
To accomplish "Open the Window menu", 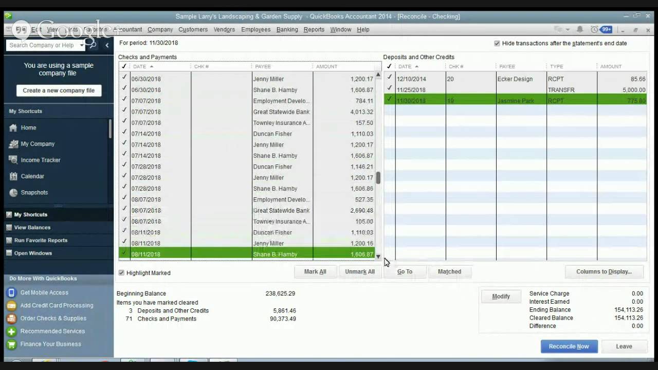I will [x=340, y=30].
